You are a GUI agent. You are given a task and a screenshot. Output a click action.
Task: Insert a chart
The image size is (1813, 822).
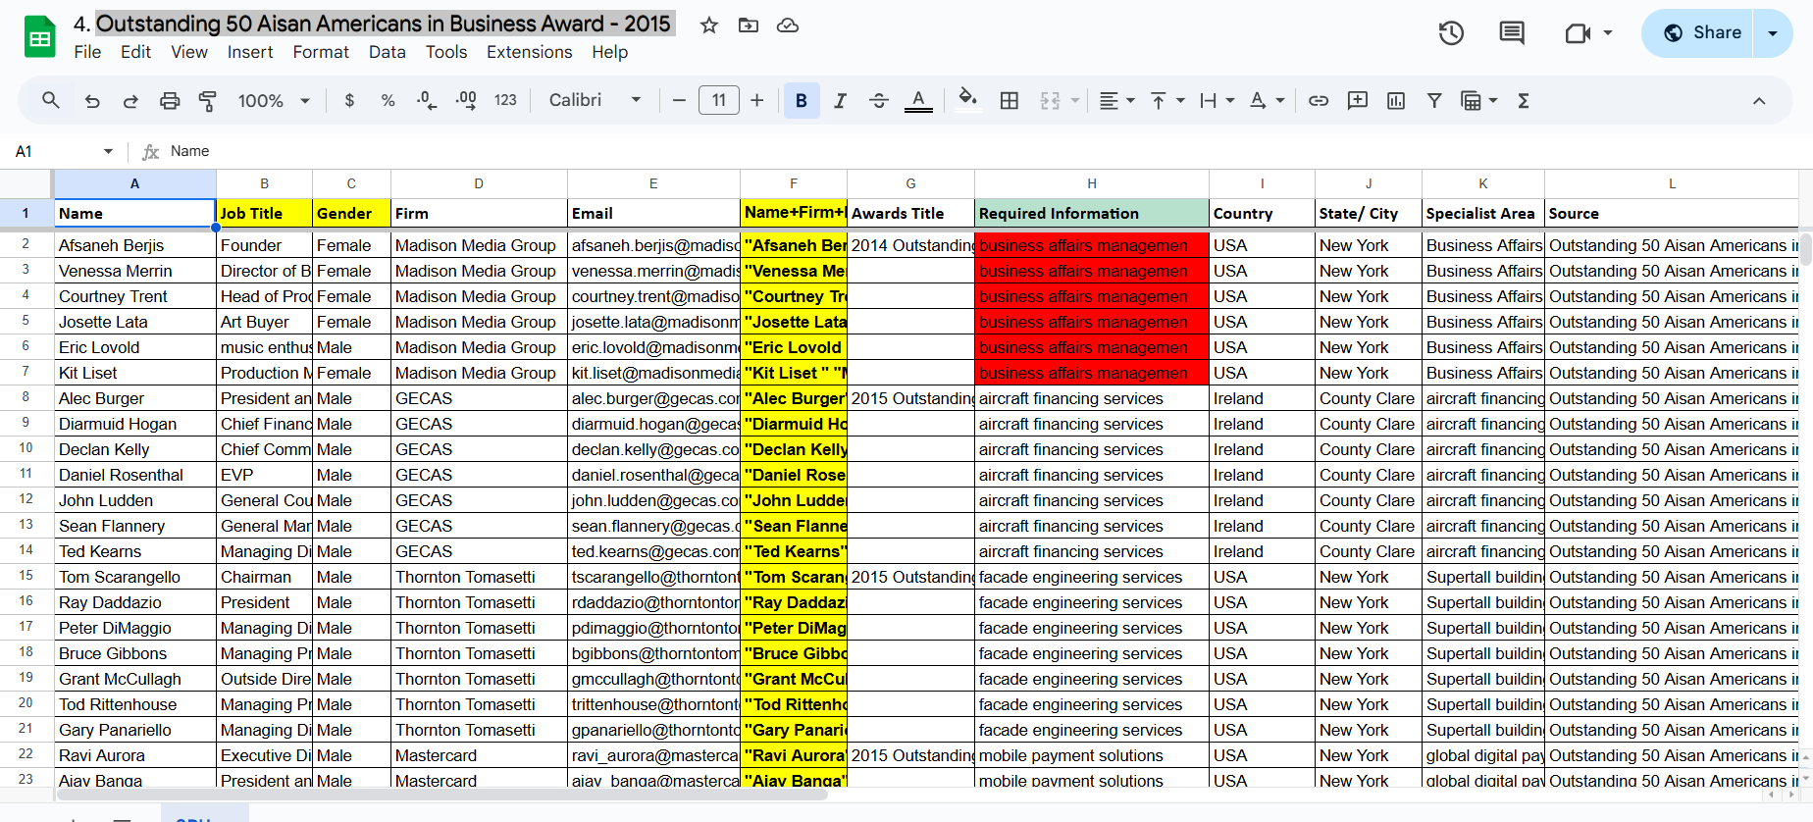coord(1396,100)
